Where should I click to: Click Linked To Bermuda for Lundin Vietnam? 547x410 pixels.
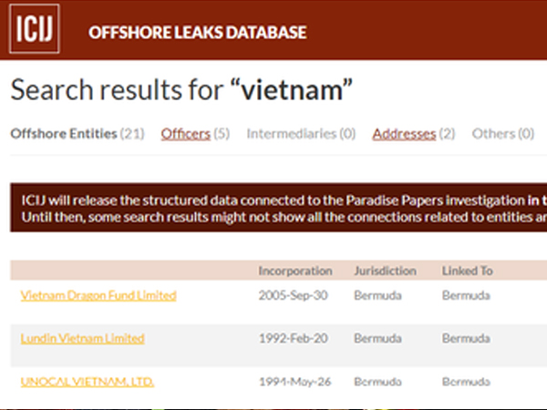[x=466, y=338]
